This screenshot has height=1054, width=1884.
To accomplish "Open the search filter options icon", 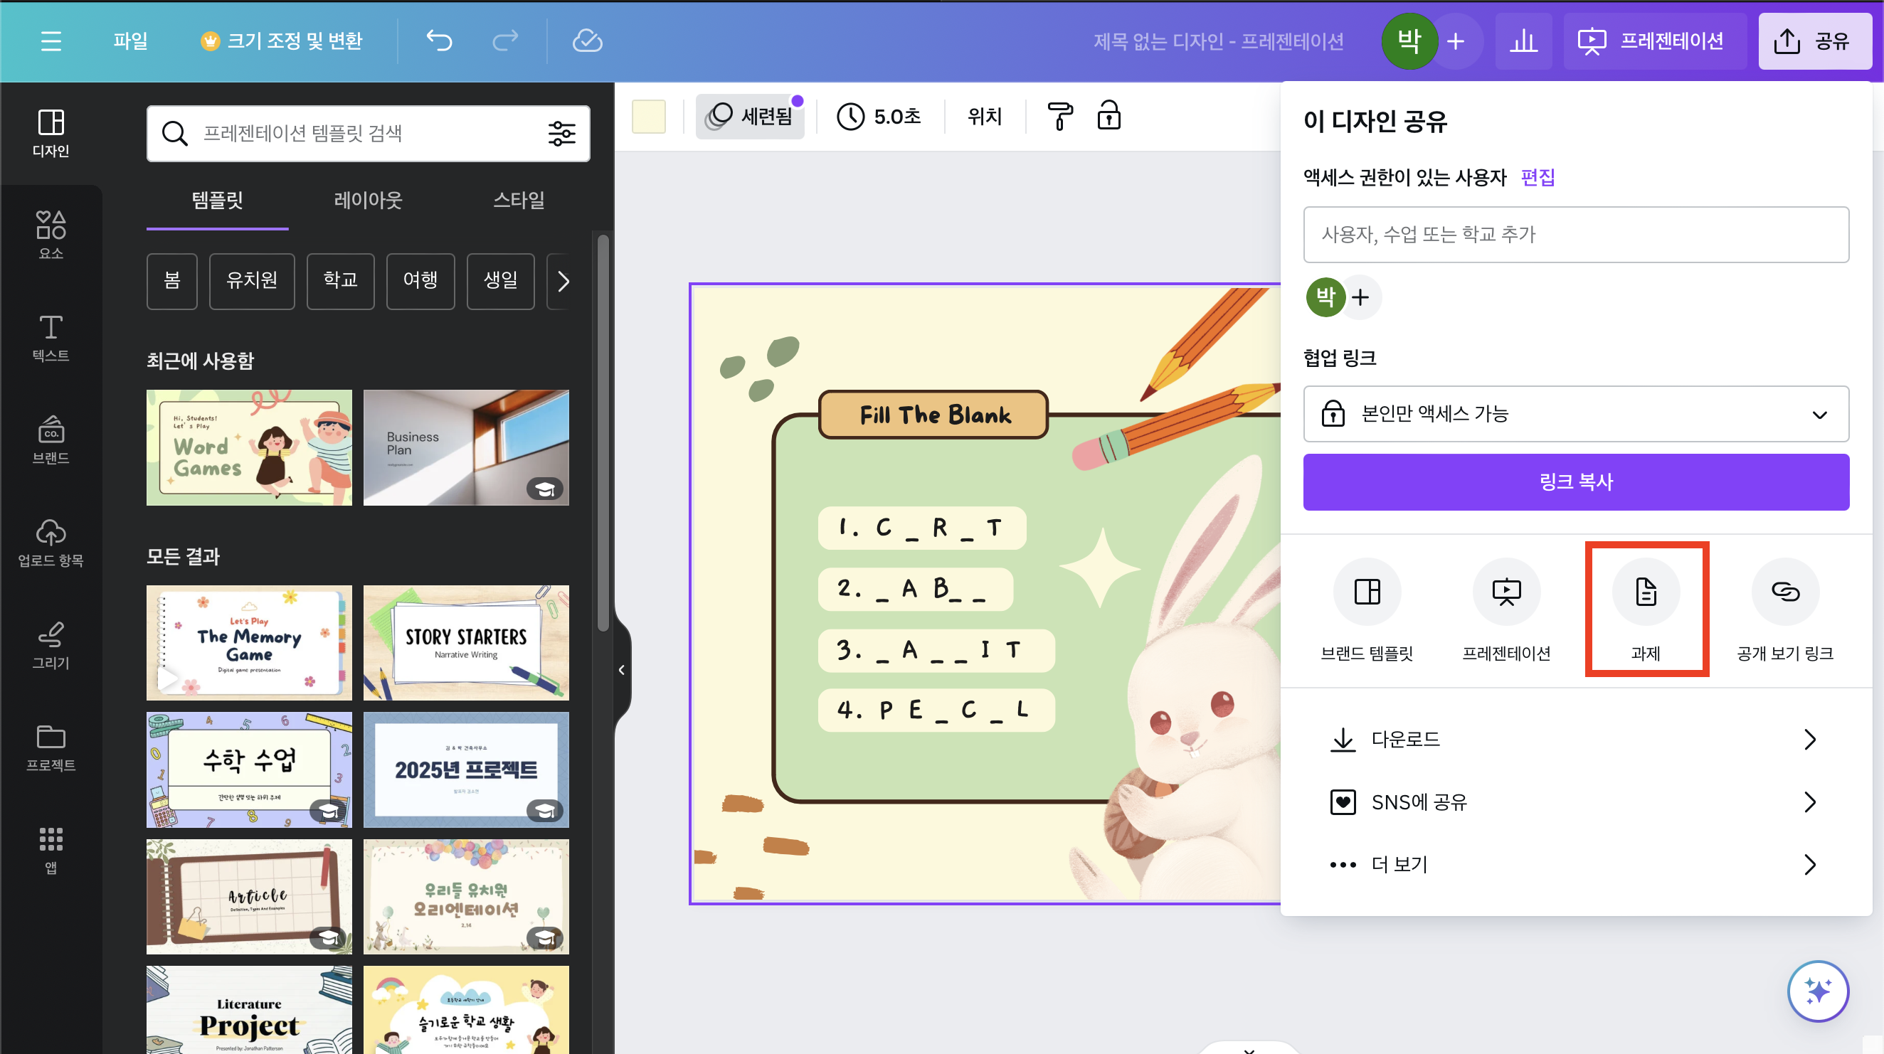I will tap(561, 134).
